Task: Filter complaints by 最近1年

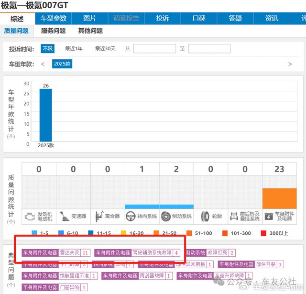Action: pyautogui.click(x=74, y=49)
